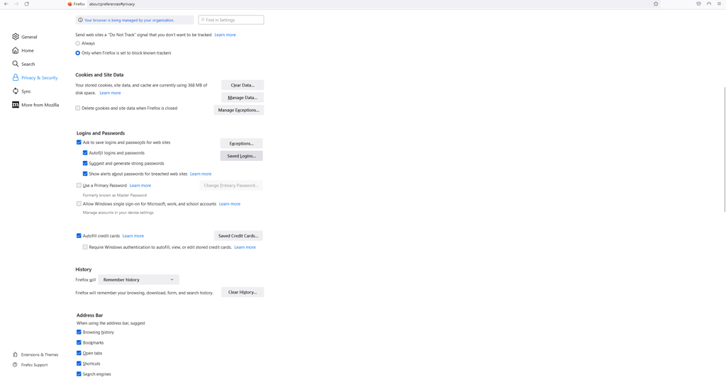Viewport: 726px width, 377px height.
Task: Click the Mozilla logo icon in sidebar
Action: tap(16, 105)
